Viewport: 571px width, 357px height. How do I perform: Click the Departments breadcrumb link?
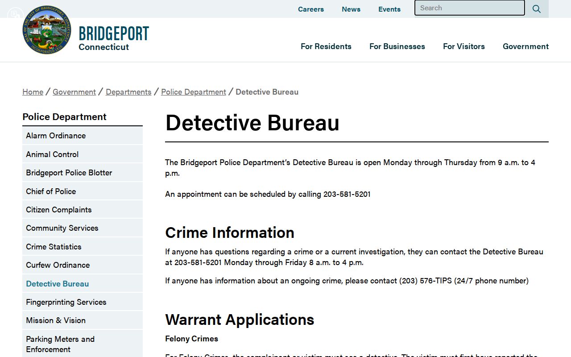pyautogui.click(x=128, y=92)
